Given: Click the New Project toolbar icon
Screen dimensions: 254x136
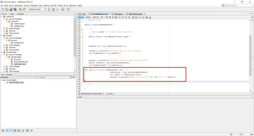Looking at the screenshot, I should pyautogui.click(x=7, y=10).
